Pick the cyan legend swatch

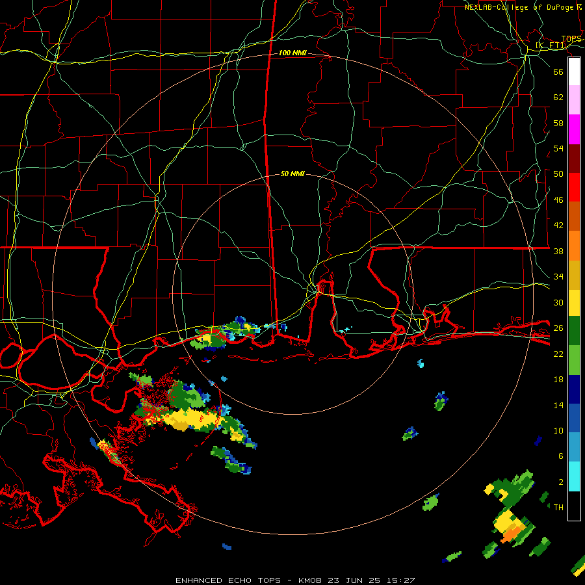click(574, 476)
